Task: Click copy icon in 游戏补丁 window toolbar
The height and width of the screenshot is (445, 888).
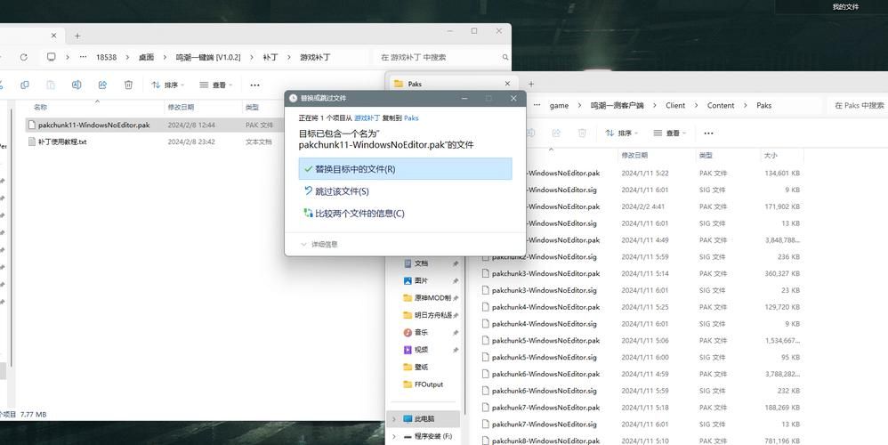Action: (x=24, y=85)
